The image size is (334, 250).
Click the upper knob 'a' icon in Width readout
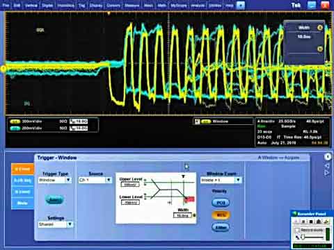[x=320, y=28]
